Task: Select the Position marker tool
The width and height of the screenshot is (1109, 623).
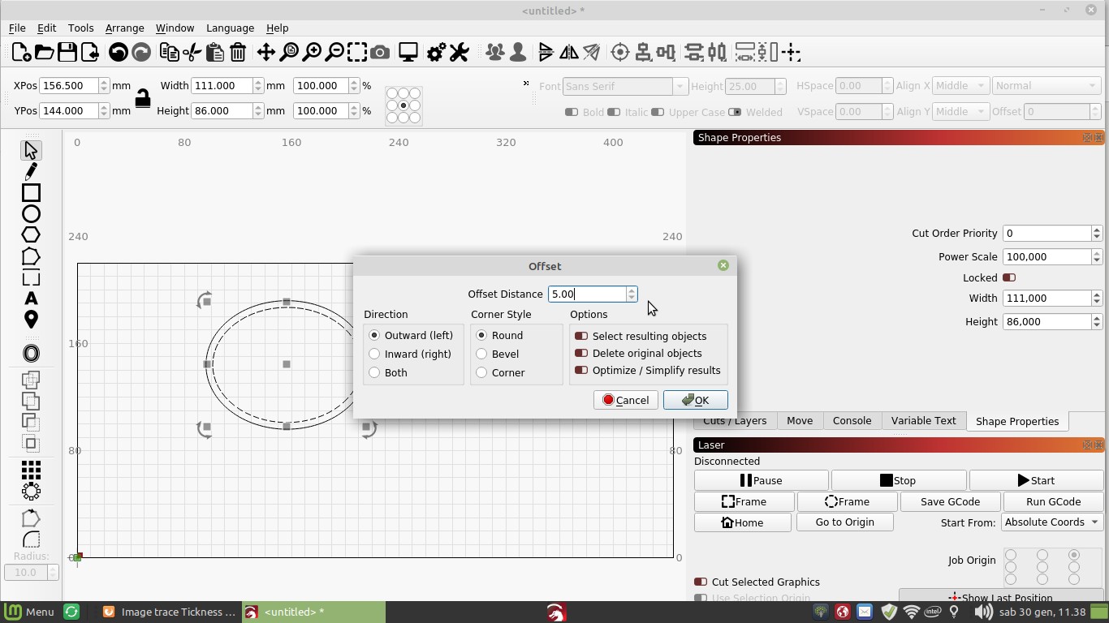Action: coord(31,320)
